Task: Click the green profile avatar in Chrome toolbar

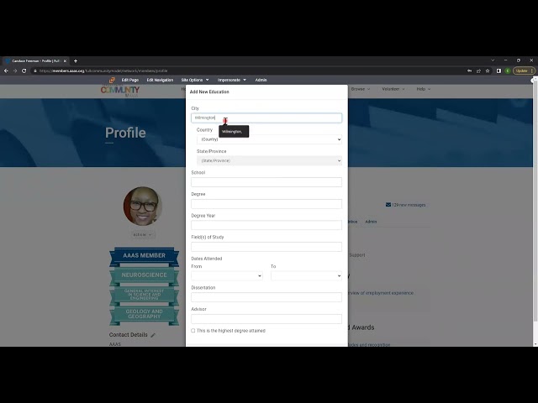Action: point(508,71)
